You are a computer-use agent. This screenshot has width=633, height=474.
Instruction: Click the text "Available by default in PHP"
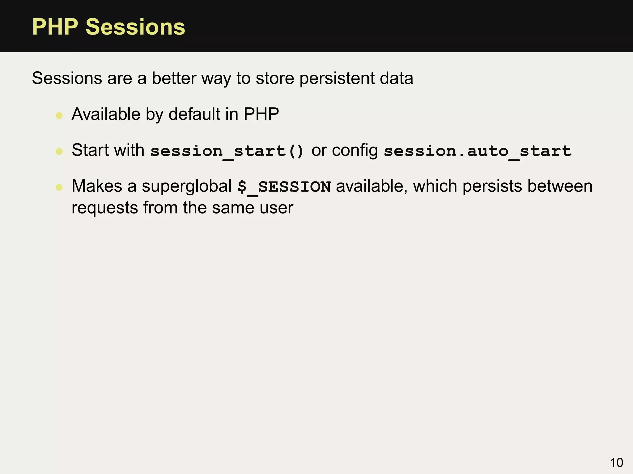(175, 114)
